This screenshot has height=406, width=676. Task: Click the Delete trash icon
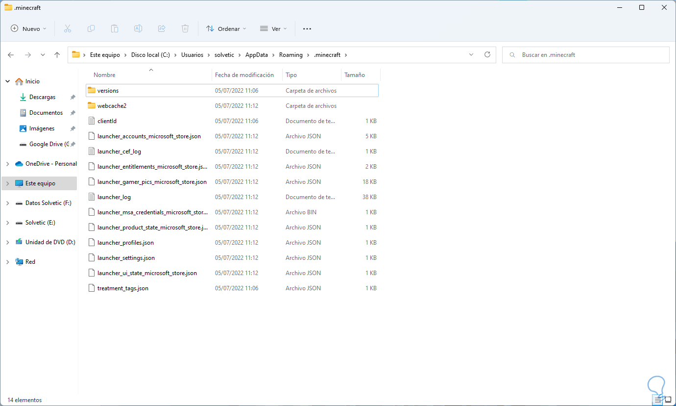(185, 29)
